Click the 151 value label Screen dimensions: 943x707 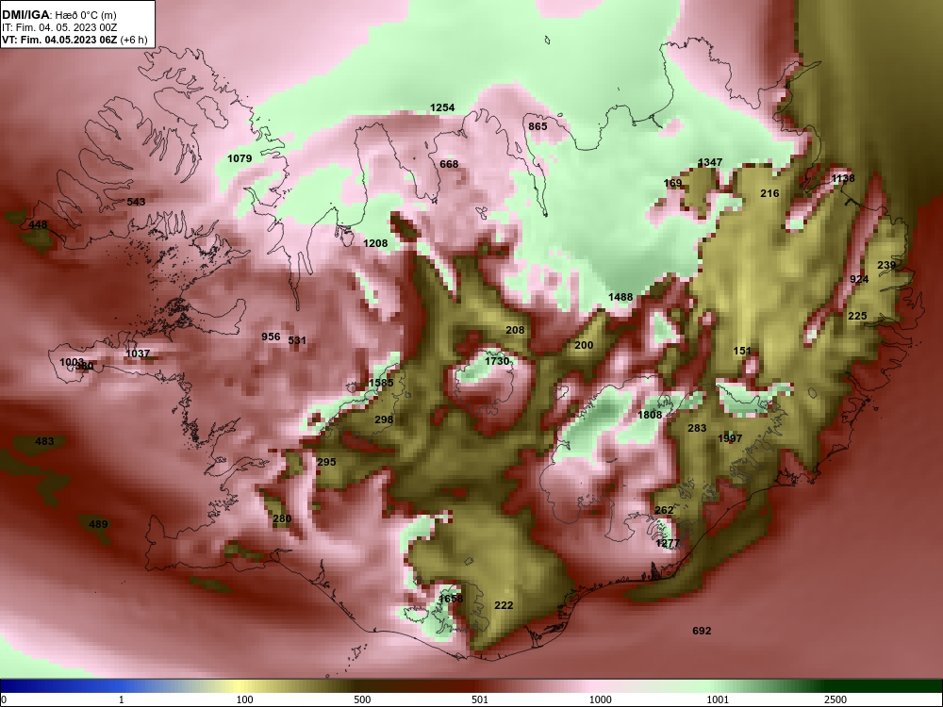742,351
